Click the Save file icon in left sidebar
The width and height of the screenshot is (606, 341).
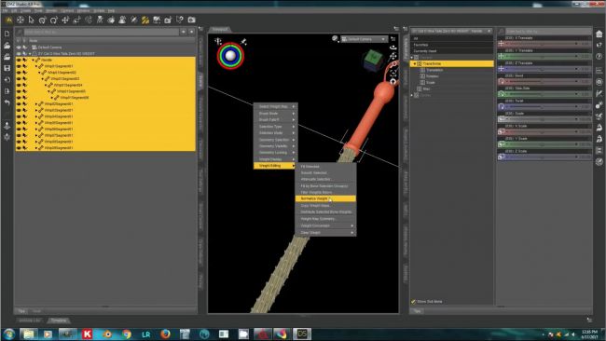7,68
